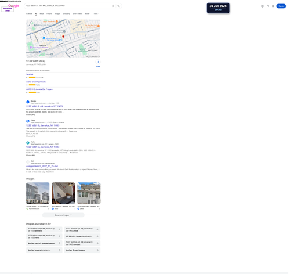290x274 pixels.
Task: Click the round Share icon beside the address
Action: point(99,62)
